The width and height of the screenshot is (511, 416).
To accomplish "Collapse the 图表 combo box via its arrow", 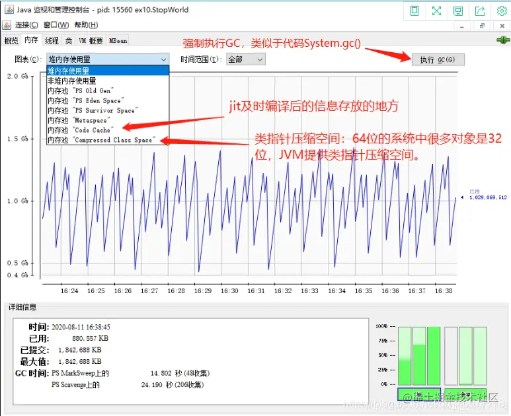I will point(163,59).
